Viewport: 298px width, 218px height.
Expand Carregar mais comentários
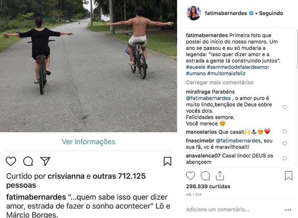pos(220,83)
